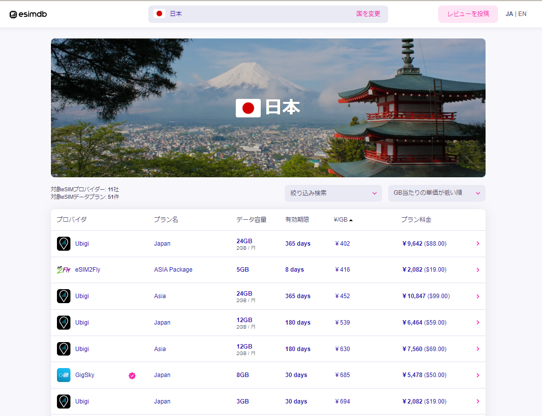Open GigSky provider link
542x416 pixels.
click(x=85, y=375)
